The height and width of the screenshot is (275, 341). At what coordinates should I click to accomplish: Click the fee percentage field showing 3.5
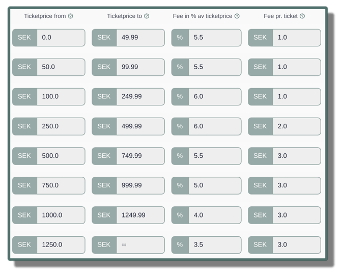point(214,244)
